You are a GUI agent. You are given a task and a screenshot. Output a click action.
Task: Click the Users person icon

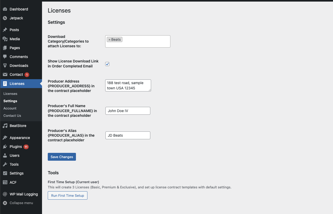[x=5, y=155]
